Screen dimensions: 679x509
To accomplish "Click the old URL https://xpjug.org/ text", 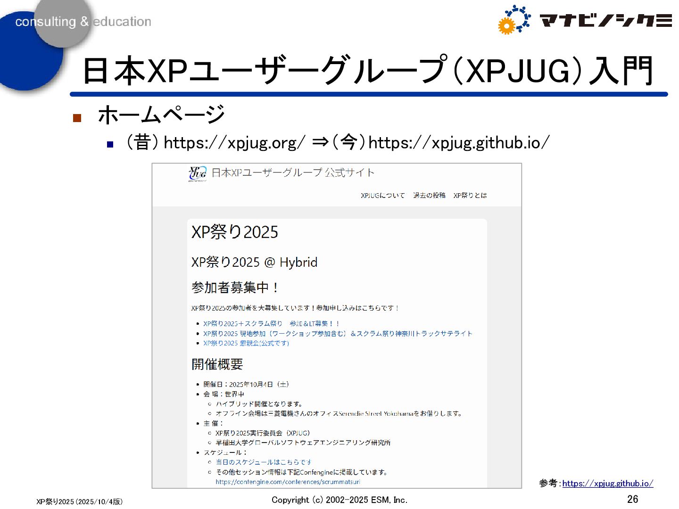I will coord(234,142).
